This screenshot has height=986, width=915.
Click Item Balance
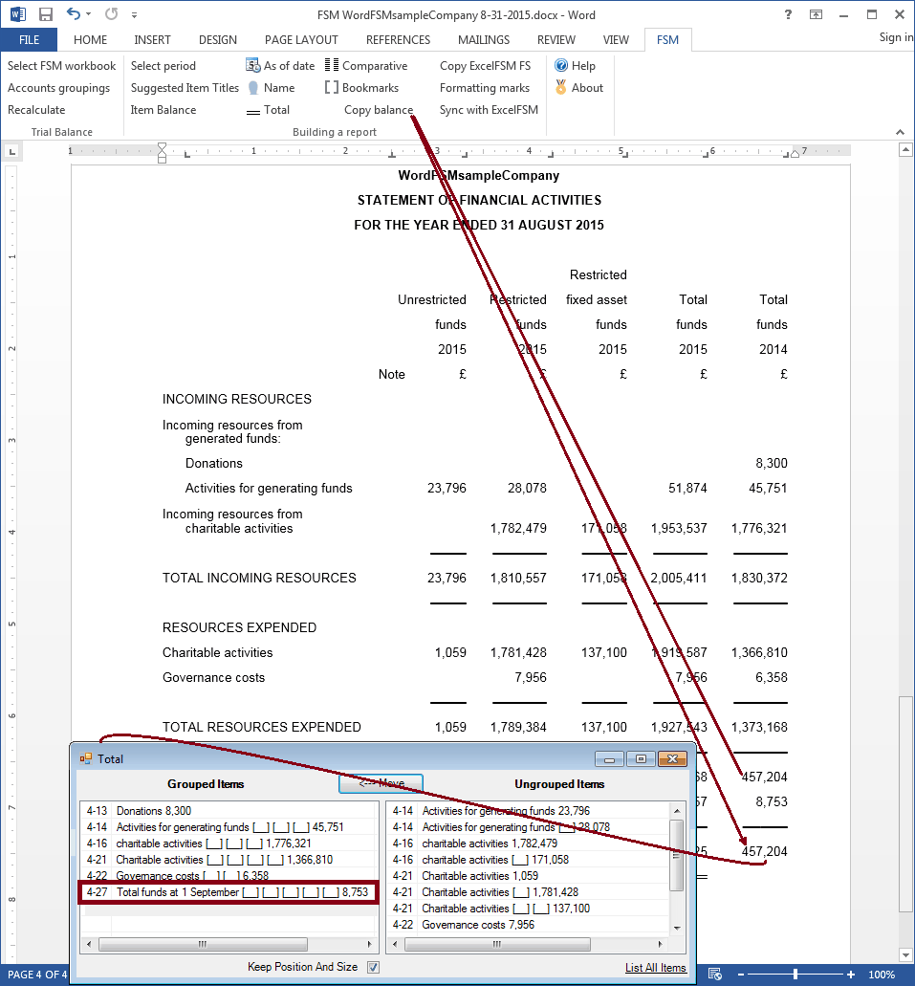163,110
